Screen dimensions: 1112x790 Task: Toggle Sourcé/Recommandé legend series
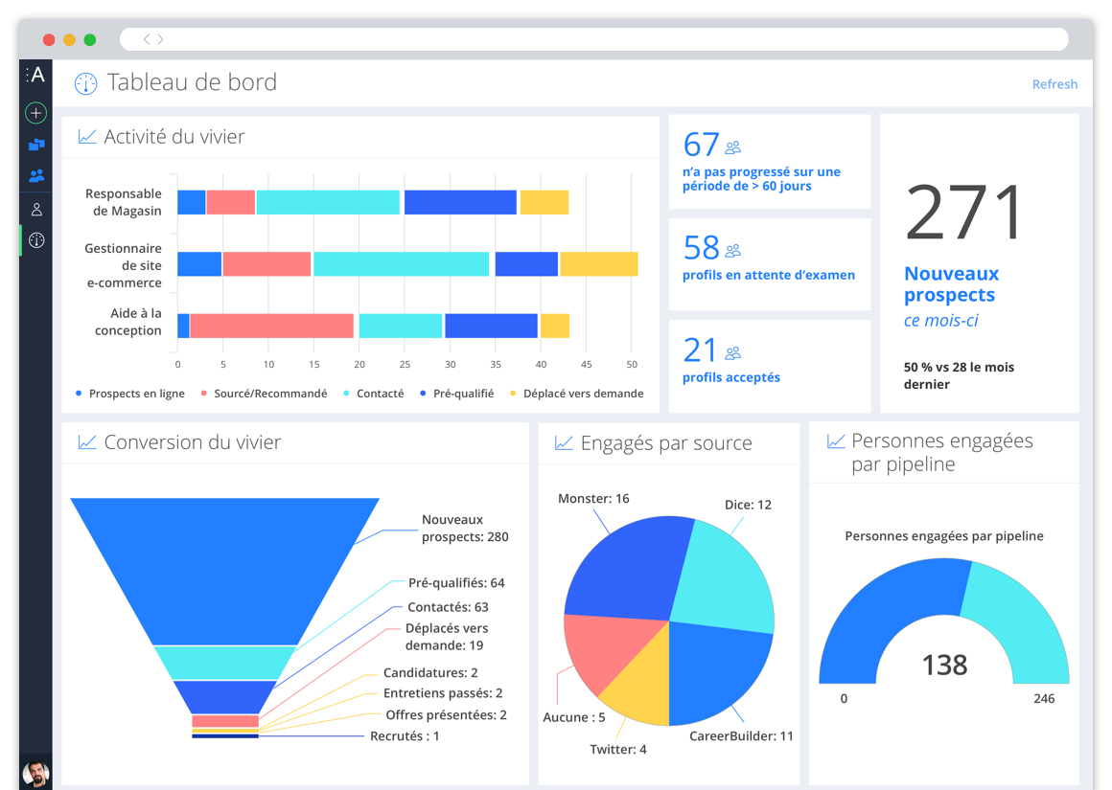pos(264,394)
